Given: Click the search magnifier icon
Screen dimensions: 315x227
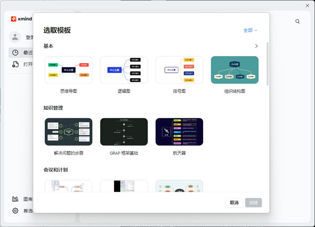Looking at the screenshot, I should [x=298, y=22].
